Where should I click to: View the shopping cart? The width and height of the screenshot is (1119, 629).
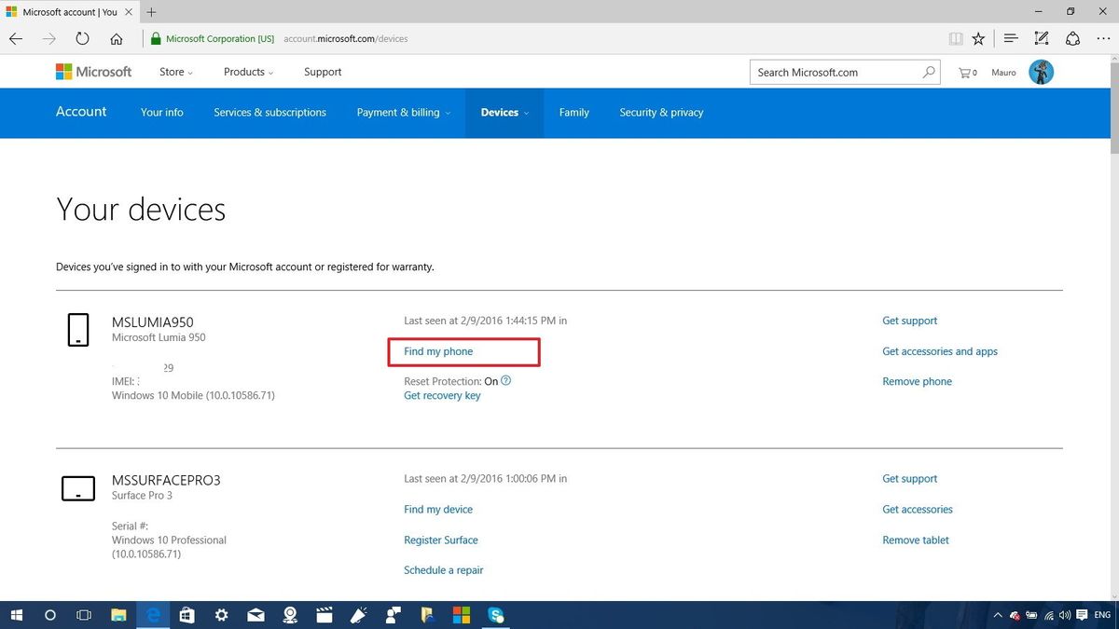pyautogui.click(x=967, y=72)
